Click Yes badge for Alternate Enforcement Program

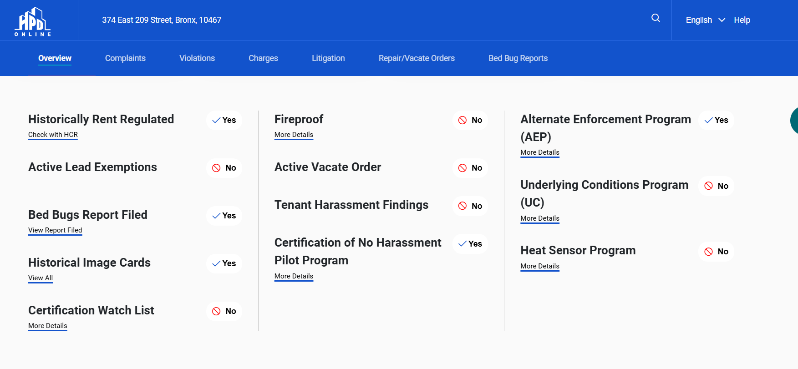pyautogui.click(x=716, y=120)
